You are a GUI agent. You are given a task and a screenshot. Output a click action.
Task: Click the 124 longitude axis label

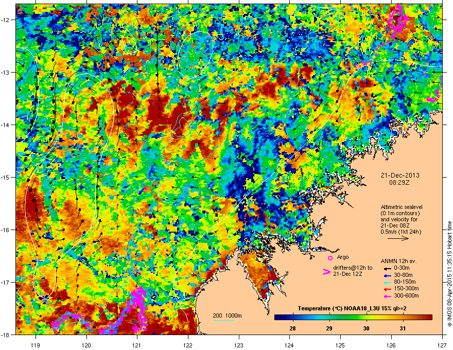(289, 345)
